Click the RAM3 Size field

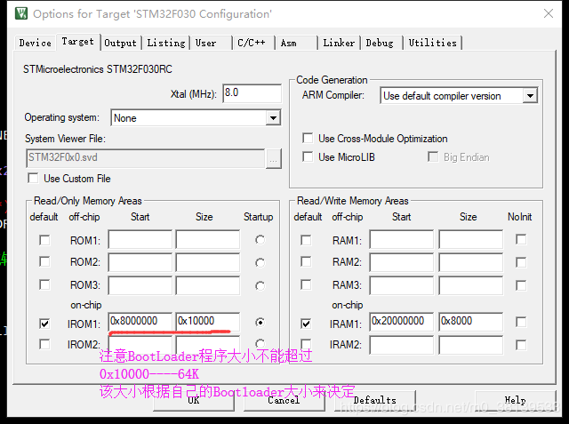pos(471,285)
